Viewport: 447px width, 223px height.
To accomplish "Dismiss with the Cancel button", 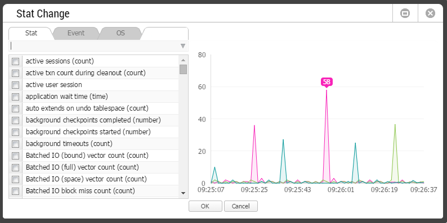I will [x=241, y=206].
